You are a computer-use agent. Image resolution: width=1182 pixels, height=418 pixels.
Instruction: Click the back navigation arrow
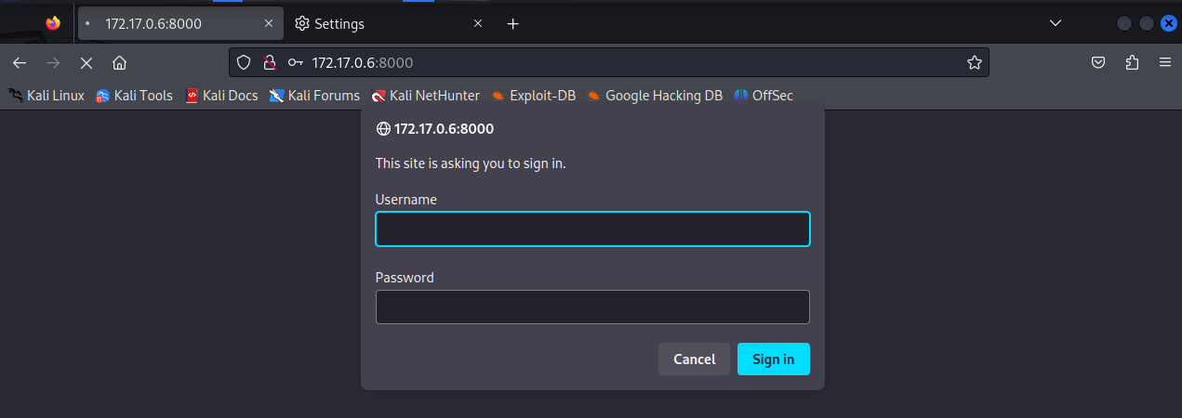point(20,63)
